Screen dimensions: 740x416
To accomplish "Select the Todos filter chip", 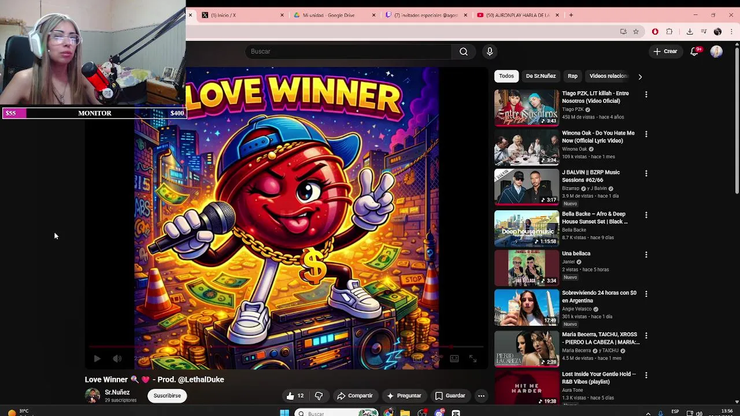I will [x=506, y=76].
